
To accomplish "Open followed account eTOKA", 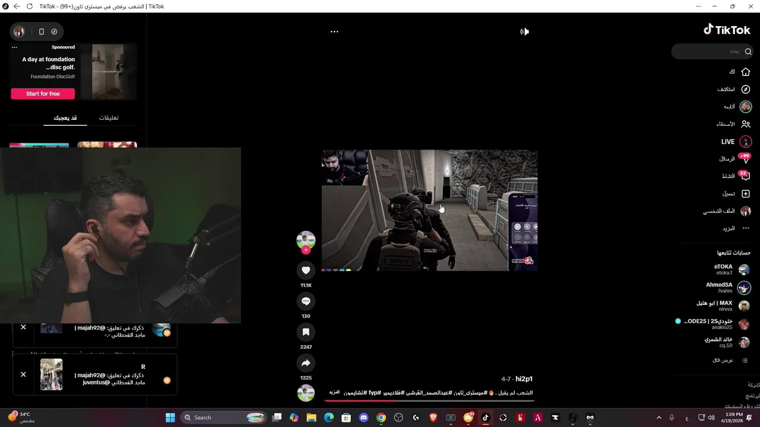I will pos(730,270).
